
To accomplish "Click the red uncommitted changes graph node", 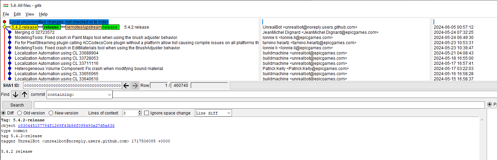I will [x=4, y=22].
